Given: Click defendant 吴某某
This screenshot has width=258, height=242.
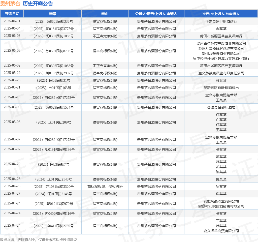Looking at the screenshot, I should [x=221, y=187].
